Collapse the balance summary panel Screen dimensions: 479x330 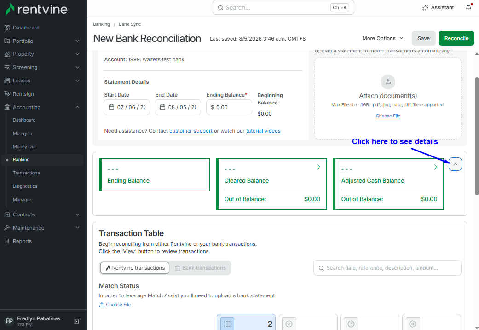455,164
